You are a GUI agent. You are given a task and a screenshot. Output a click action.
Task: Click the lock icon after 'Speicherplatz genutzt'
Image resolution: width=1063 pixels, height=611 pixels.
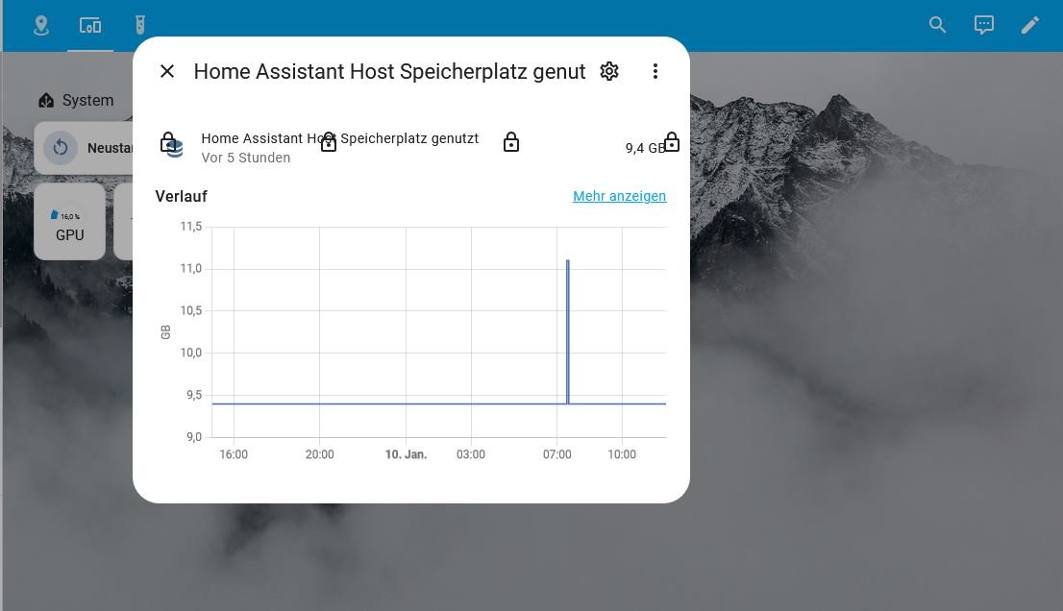point(511,141)
